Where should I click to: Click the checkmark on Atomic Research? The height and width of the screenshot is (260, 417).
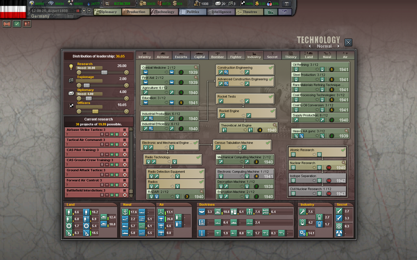[x=343, y=150]
